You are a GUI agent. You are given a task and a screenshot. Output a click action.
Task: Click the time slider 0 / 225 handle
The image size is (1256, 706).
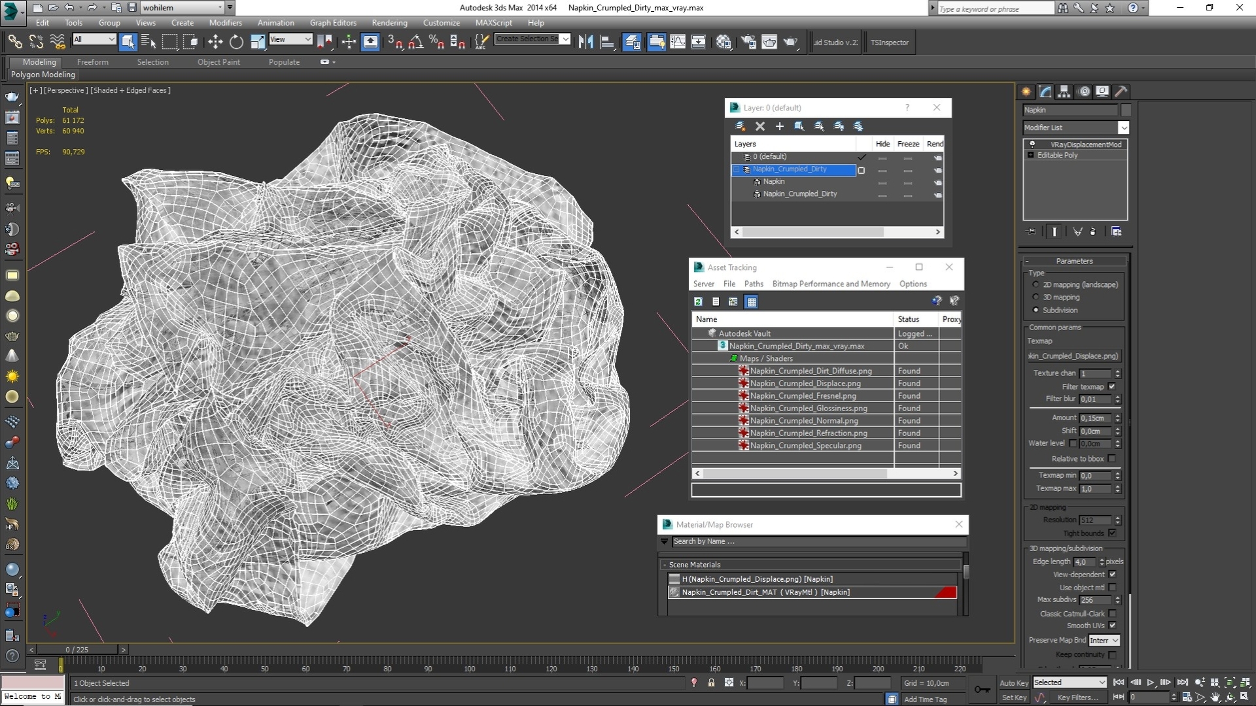(77, 649)
